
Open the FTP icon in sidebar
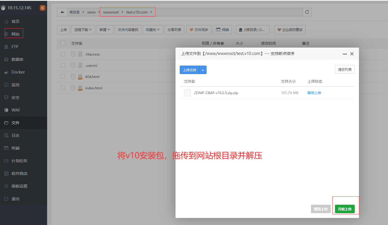click(6, 47)
